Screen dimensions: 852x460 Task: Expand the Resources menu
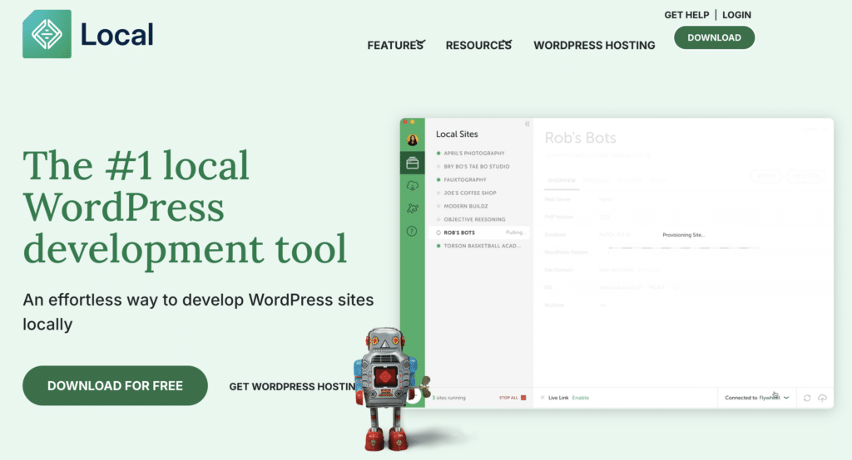pos(478,45)
